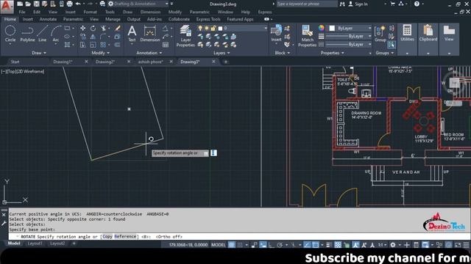Viewport: 471px width, 264px height.
Task: Toggle grid display in status bar
Action: click(232, 245)
